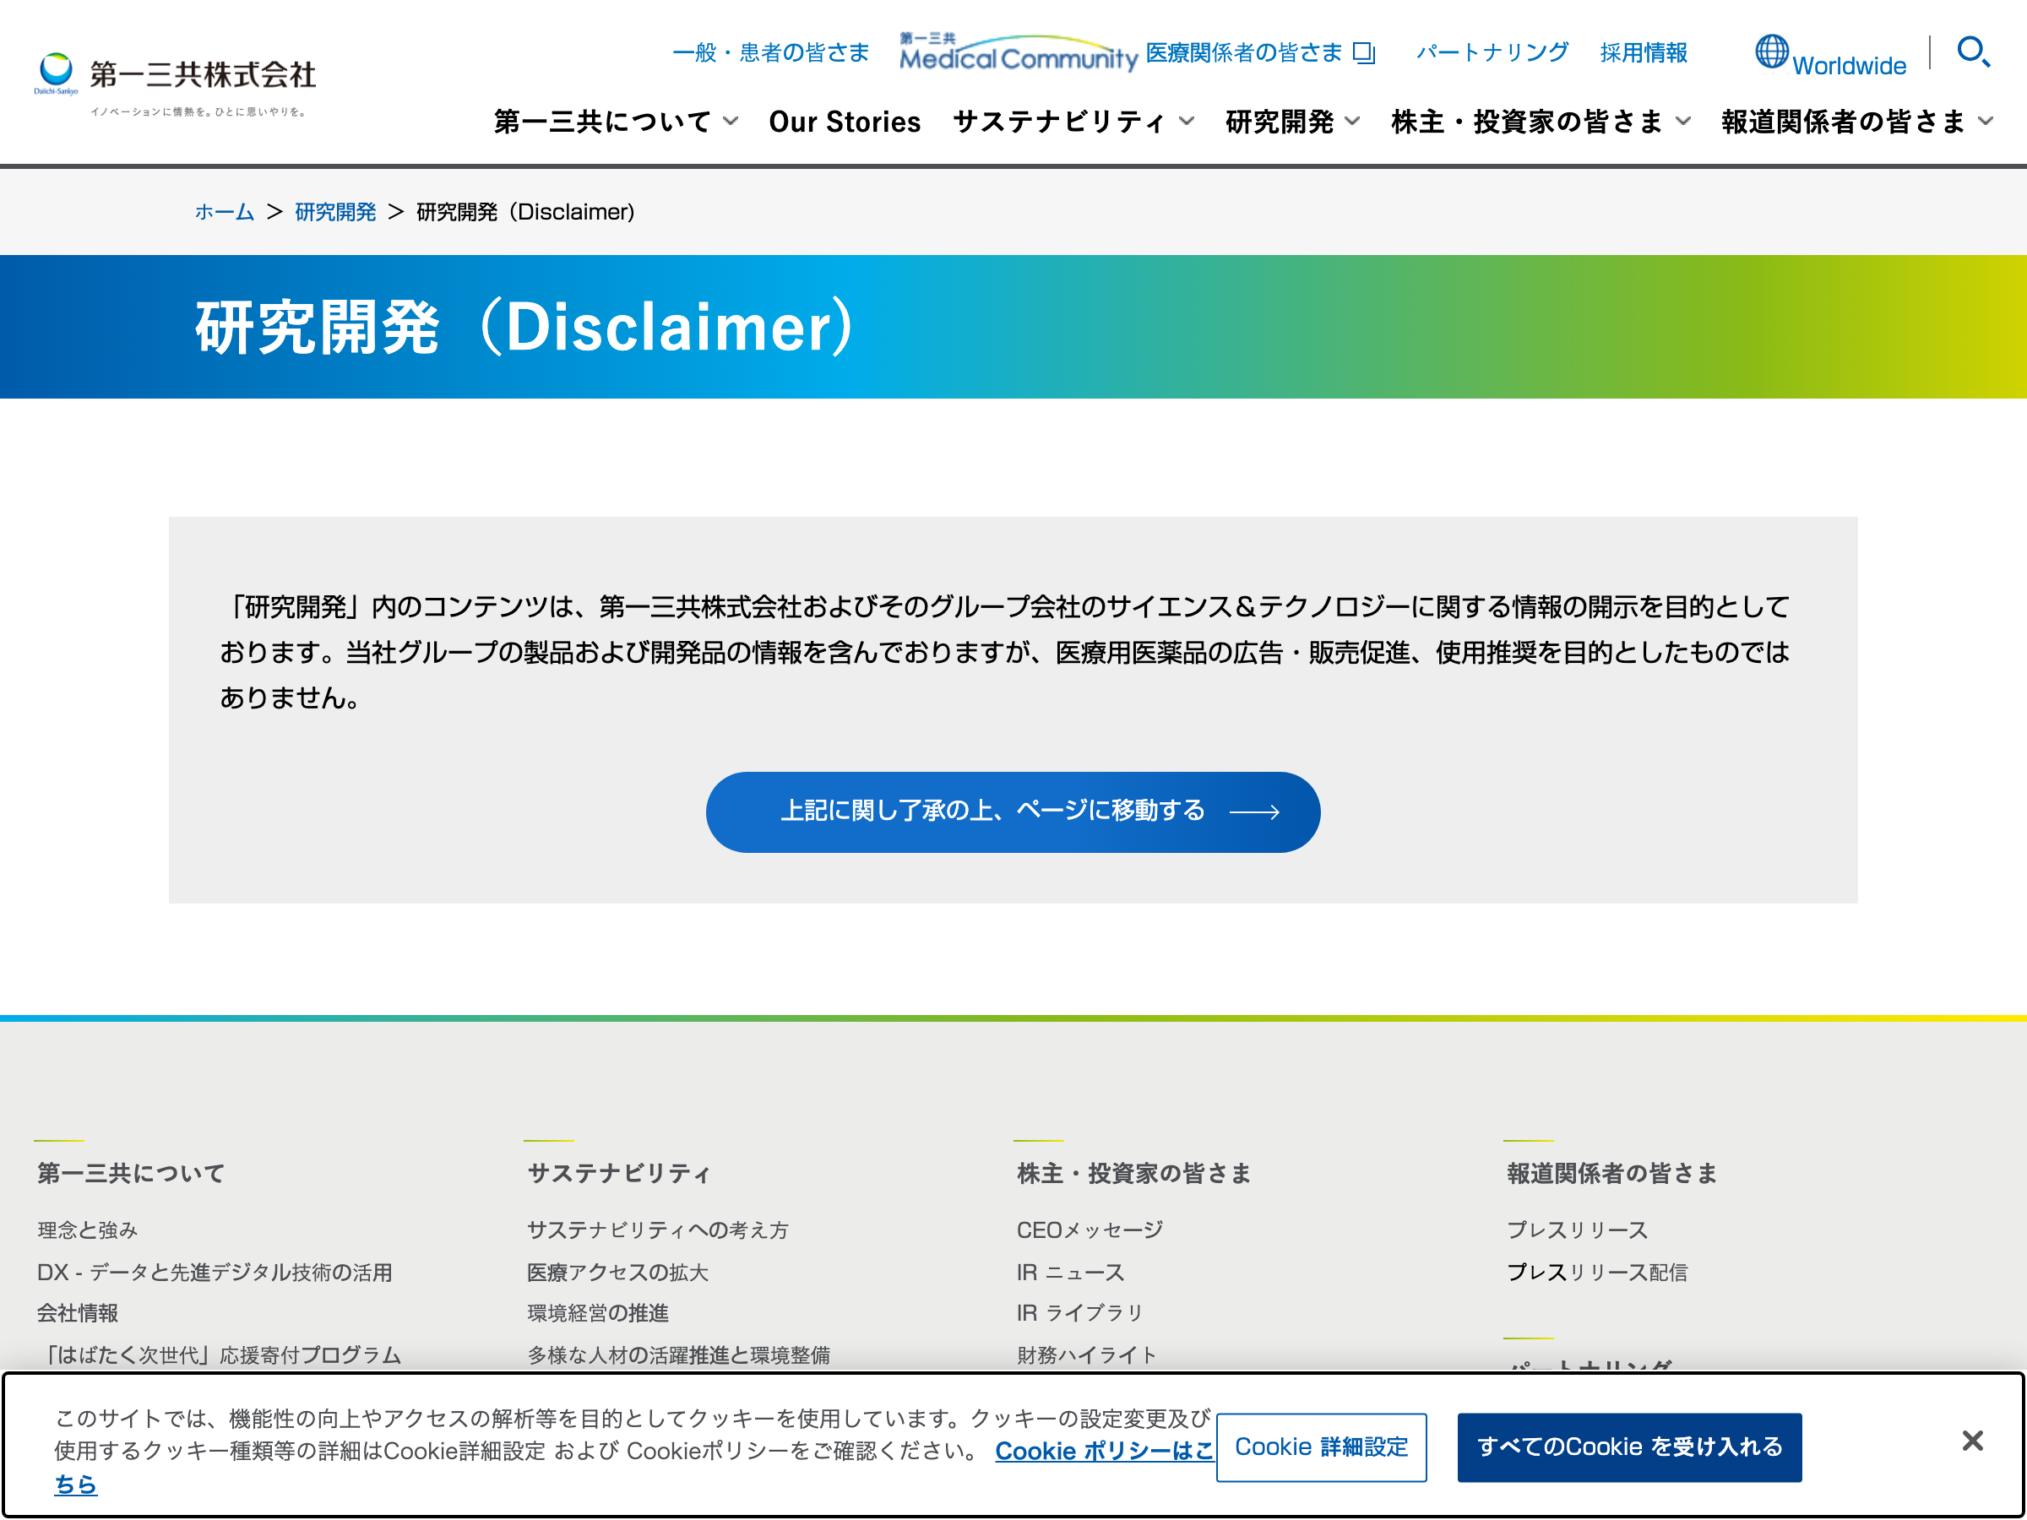Viewport: 2027px width, 1520px height.
Task: Go to ホーム in breadcrumb
Action: pyautogui.click(x=225, y=212)
